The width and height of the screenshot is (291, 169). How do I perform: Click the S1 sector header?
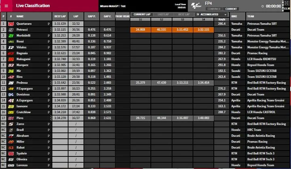point(140,19)
